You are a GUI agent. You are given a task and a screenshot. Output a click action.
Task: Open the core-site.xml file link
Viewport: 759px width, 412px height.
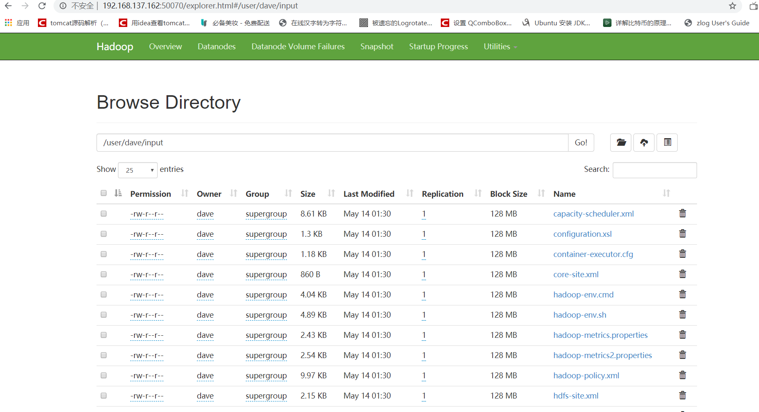[576, 274]
